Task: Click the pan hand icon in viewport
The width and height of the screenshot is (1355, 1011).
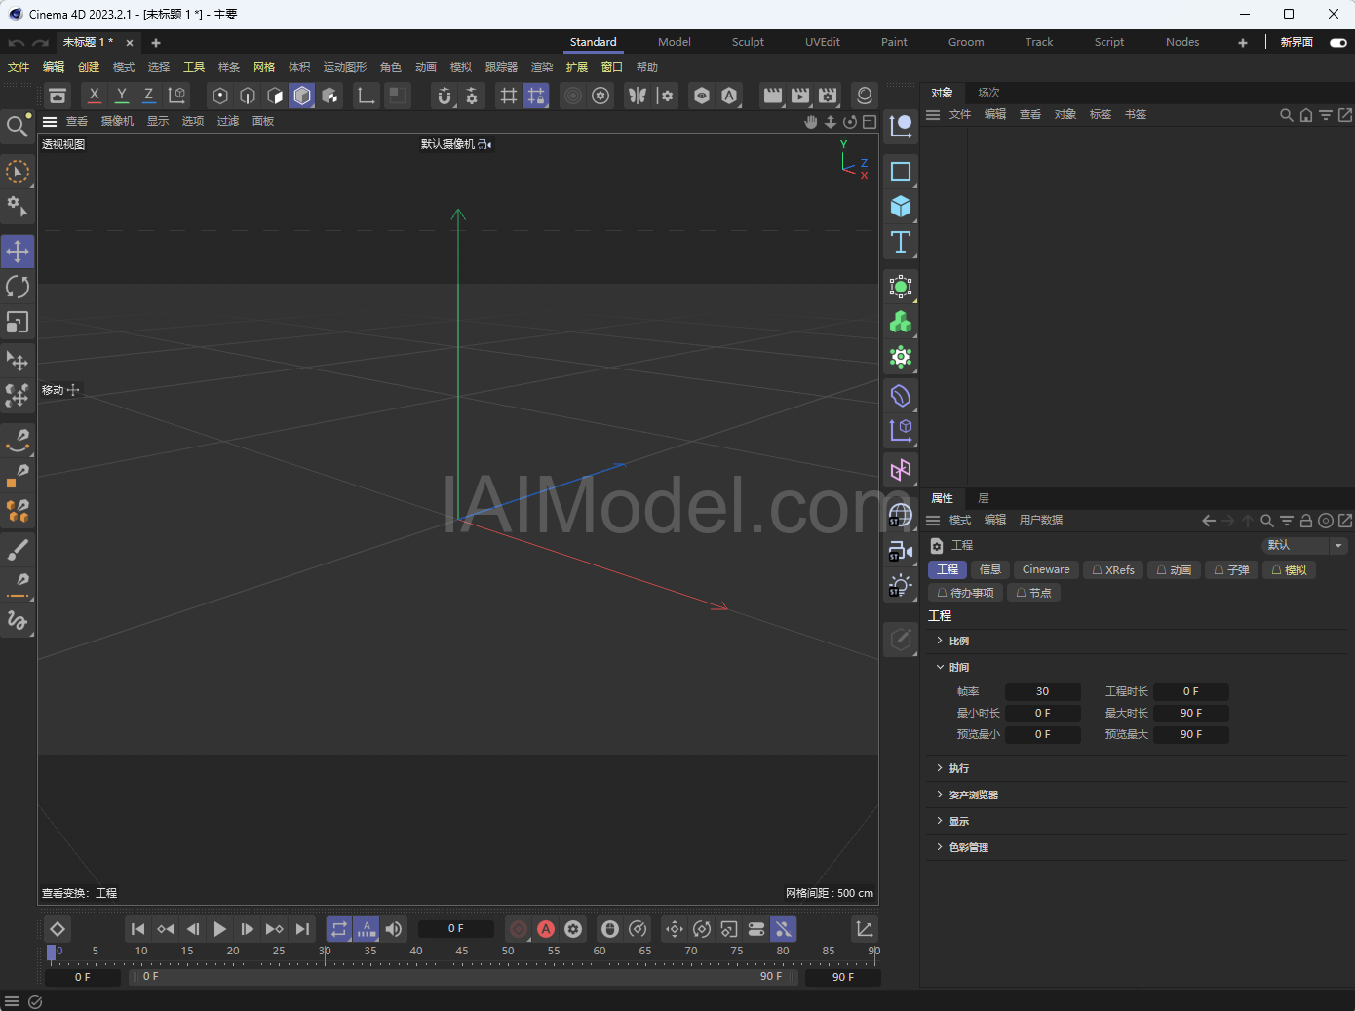Action: point(811,122)
